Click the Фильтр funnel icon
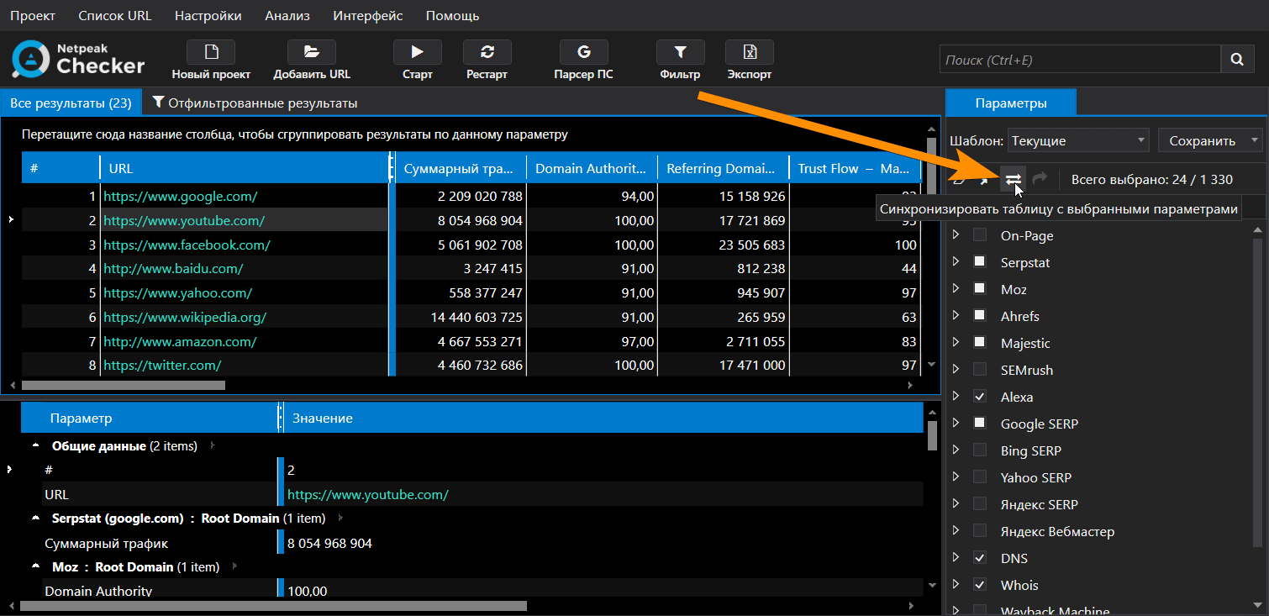This screenshot has width=1269, height=616. [680, 53]
